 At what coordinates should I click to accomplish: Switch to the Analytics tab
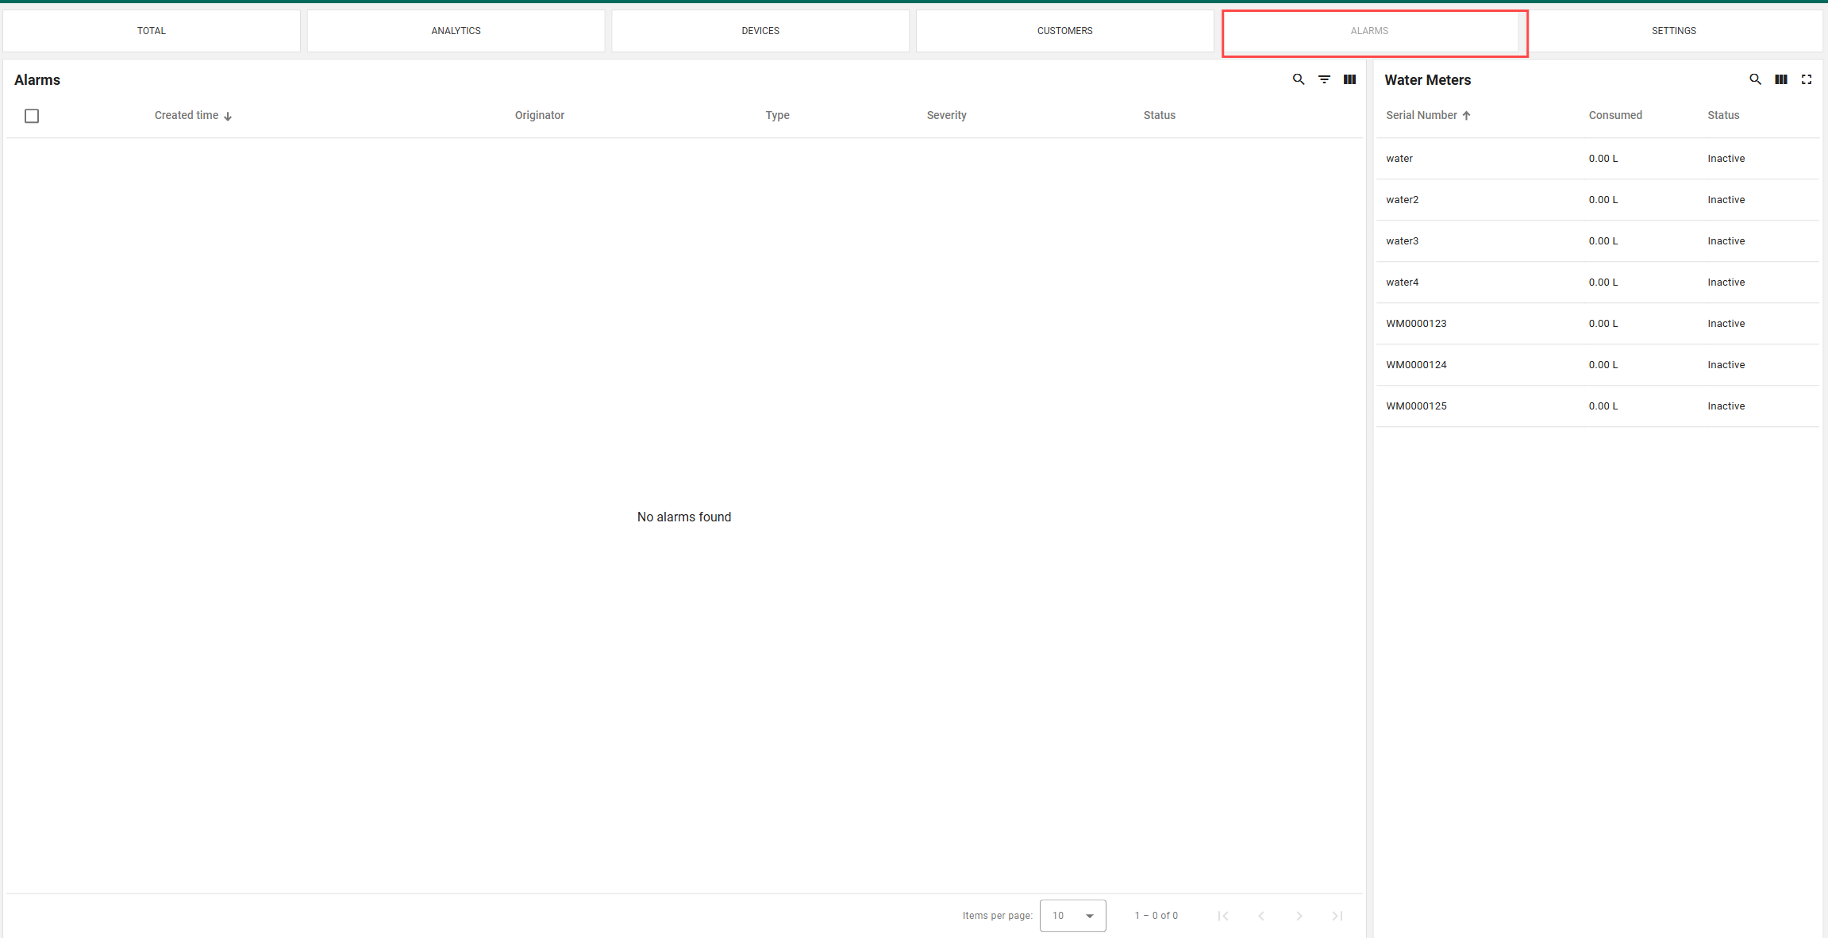click(x=456, y=31)
